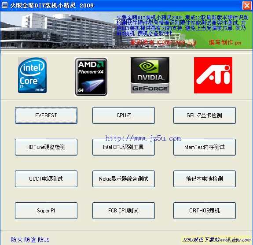253x245 pixels.
Task: Click the application icon in title bar
Action: [4, 5]
